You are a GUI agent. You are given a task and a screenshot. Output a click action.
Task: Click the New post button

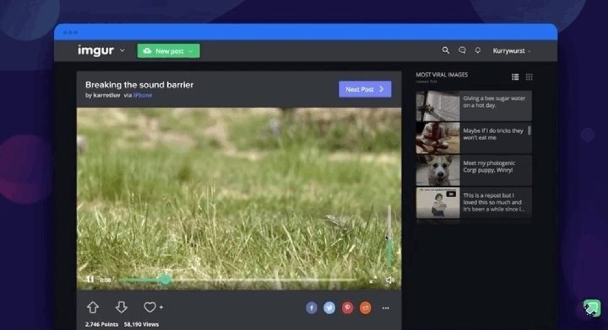tap(168, 51)
